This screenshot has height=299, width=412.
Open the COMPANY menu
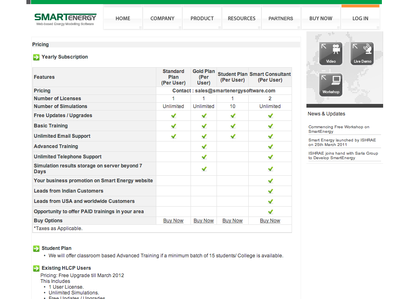(162, 19)
